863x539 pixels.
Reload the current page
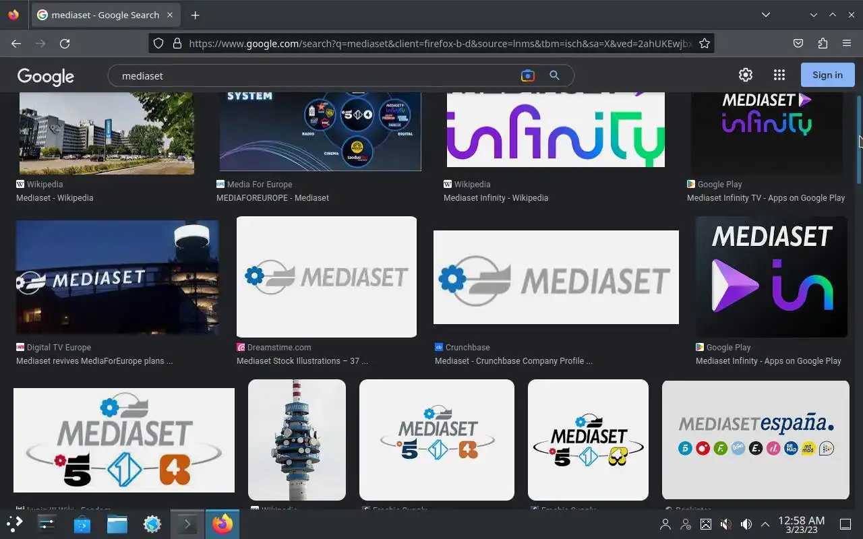pyautogui.click(x=65, y=43)
